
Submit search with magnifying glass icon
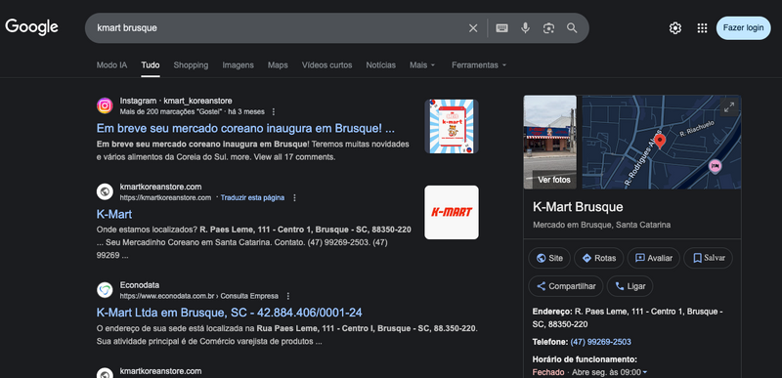[x=572, y=28]
